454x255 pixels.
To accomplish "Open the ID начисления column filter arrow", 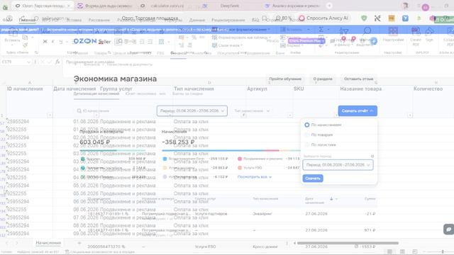I will tap(50, 115).
